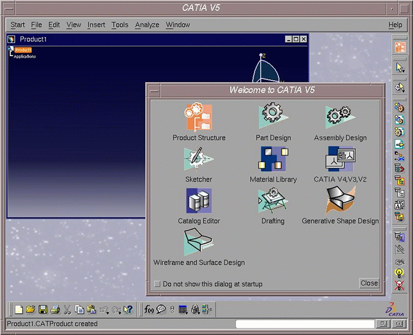This screenshot has width=413, height=335.
Task: Click the What's This help icon
Action: [128, 310]
